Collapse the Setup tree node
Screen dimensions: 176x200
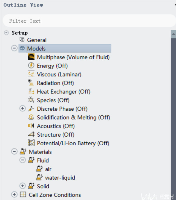point(6,33)
